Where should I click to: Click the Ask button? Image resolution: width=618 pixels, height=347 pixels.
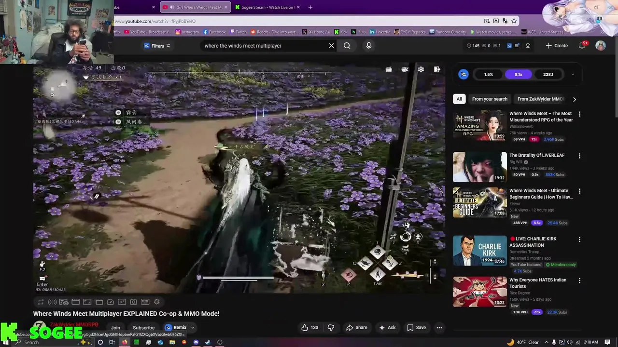(387, 328)
